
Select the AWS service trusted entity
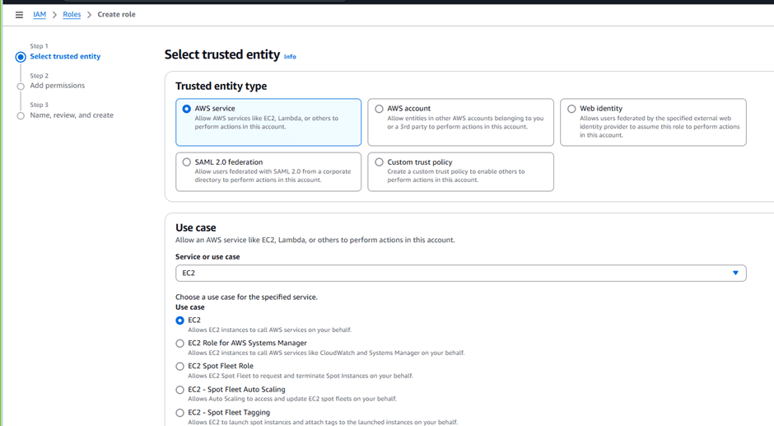(187, 109)
